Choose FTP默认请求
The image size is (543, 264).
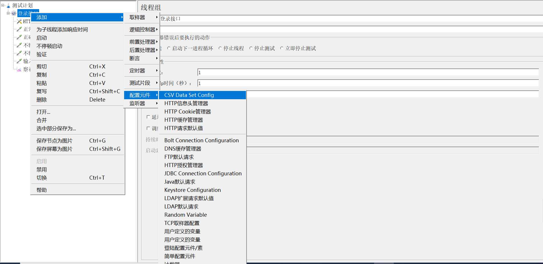(x=202, y=157)
